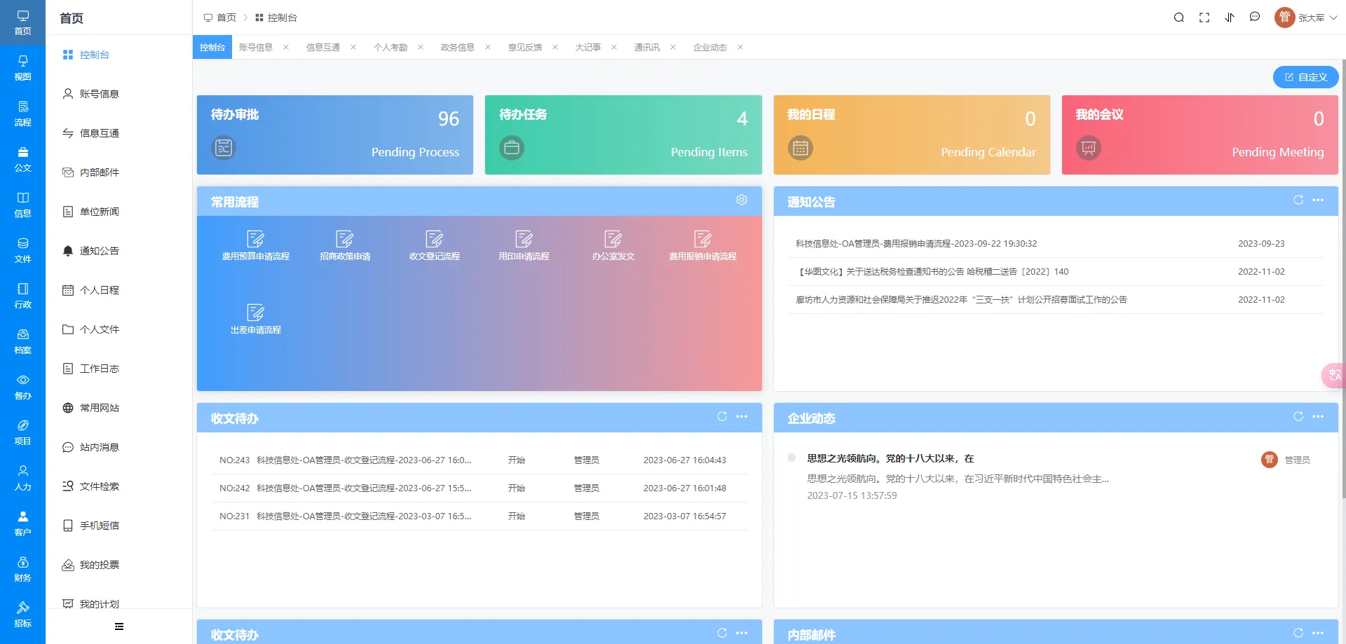
Task: Open the 行政 module in left rail
Action: 22,296
